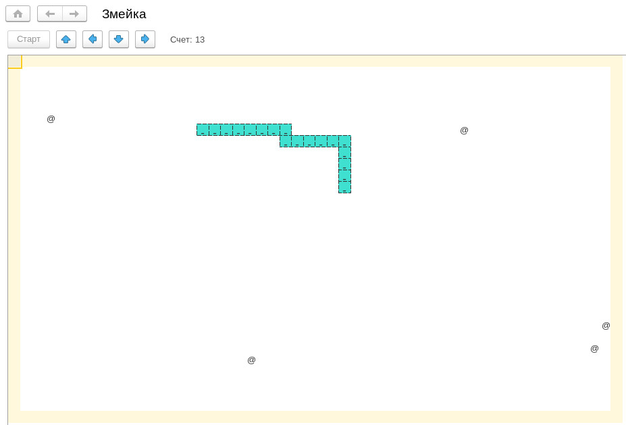Click the @ symbol touching the right border

[x=606, y=326]
